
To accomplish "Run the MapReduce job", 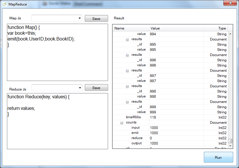I will tap(218, 157).
